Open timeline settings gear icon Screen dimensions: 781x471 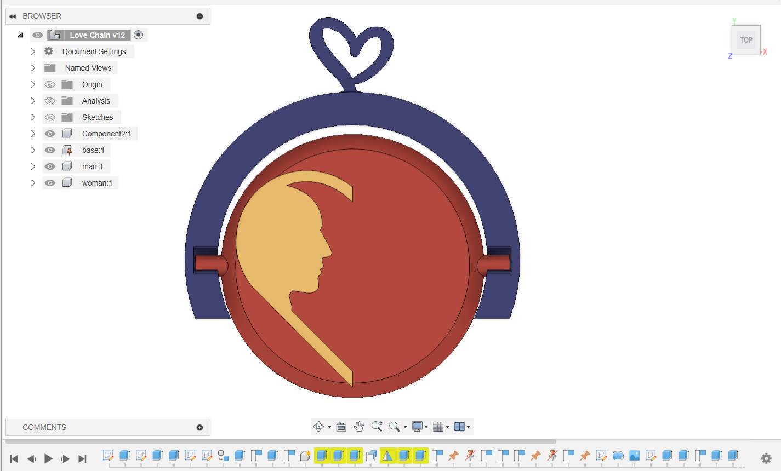point(766,458)
